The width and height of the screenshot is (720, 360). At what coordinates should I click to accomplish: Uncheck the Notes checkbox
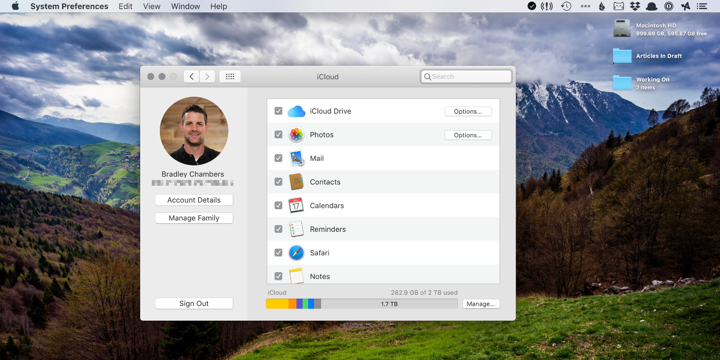tap(278, 276)
